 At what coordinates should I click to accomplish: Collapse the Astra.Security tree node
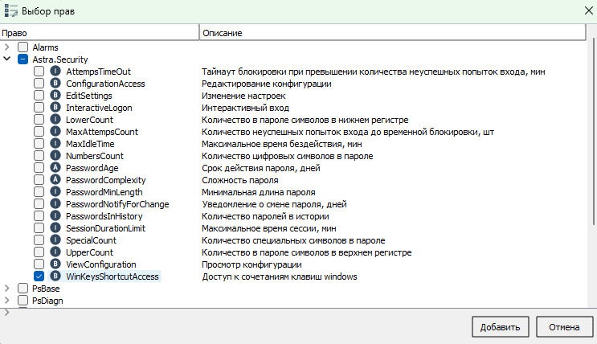[x=7, y=59]
